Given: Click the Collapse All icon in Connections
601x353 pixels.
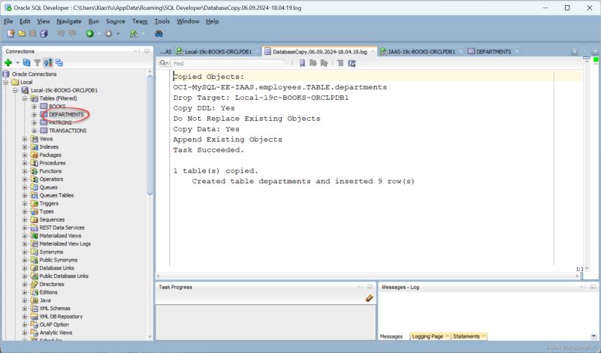Looking at the screenshot, I should [59, 62].
